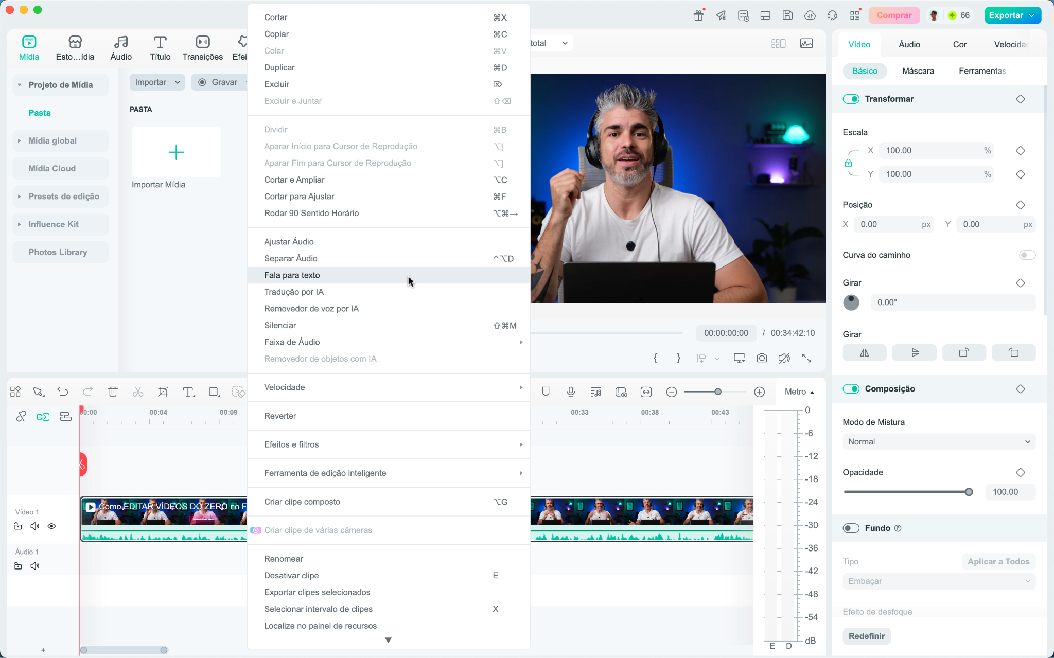Screen dimensions: 1054x658
Task: Take a snapshot with the camera icon
Action: click(x=762, y=358)
